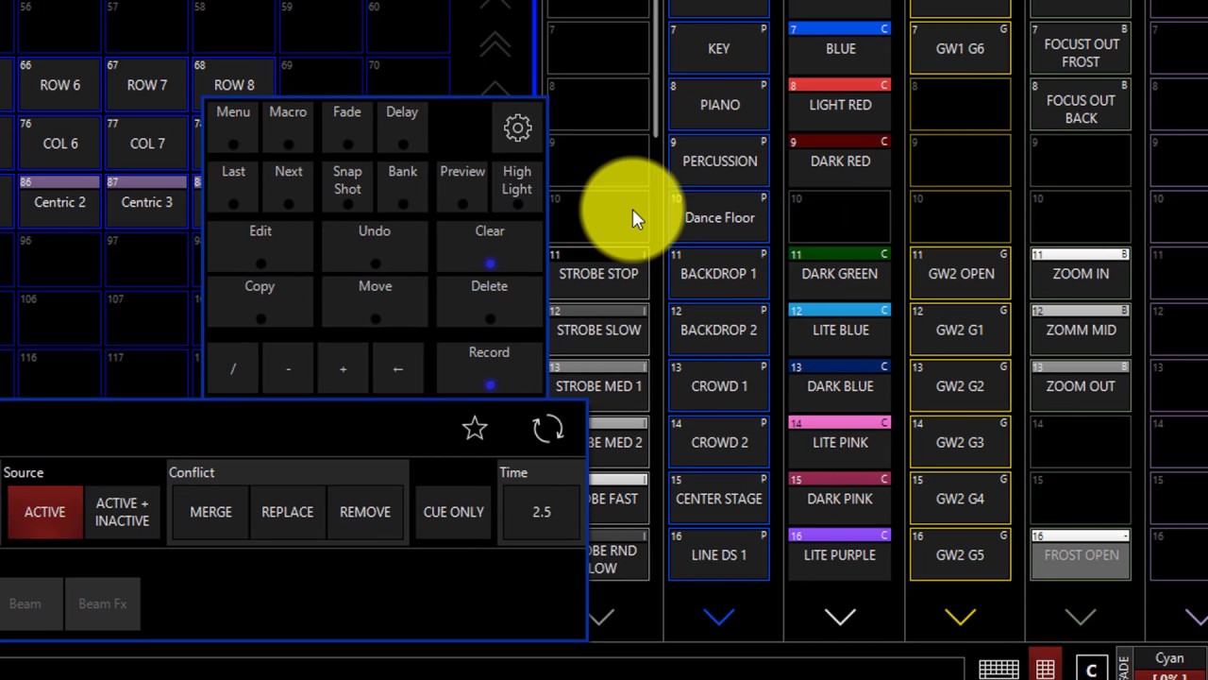The height and width of the screenshot is (680, 1208).
Task: Toggle the Fade key
Action: click(347, 127)
